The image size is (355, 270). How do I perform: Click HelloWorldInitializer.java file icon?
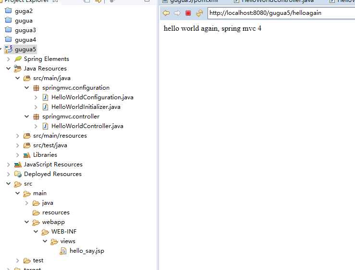(x=45, y=107)
